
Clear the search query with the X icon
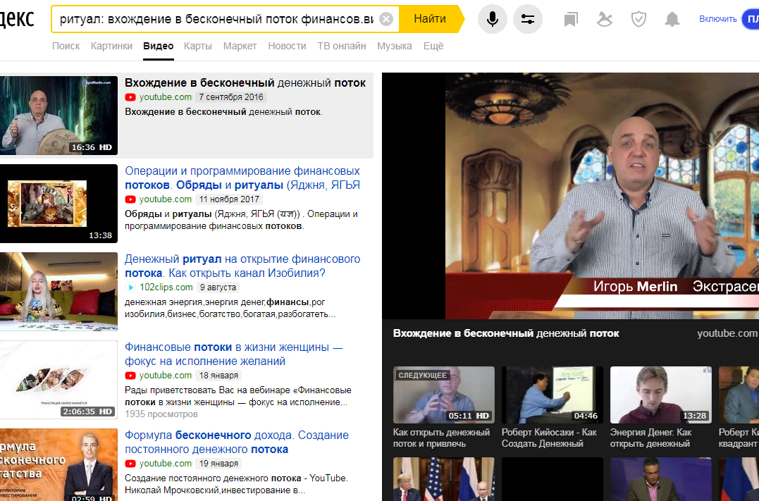(x=385, y=19)
